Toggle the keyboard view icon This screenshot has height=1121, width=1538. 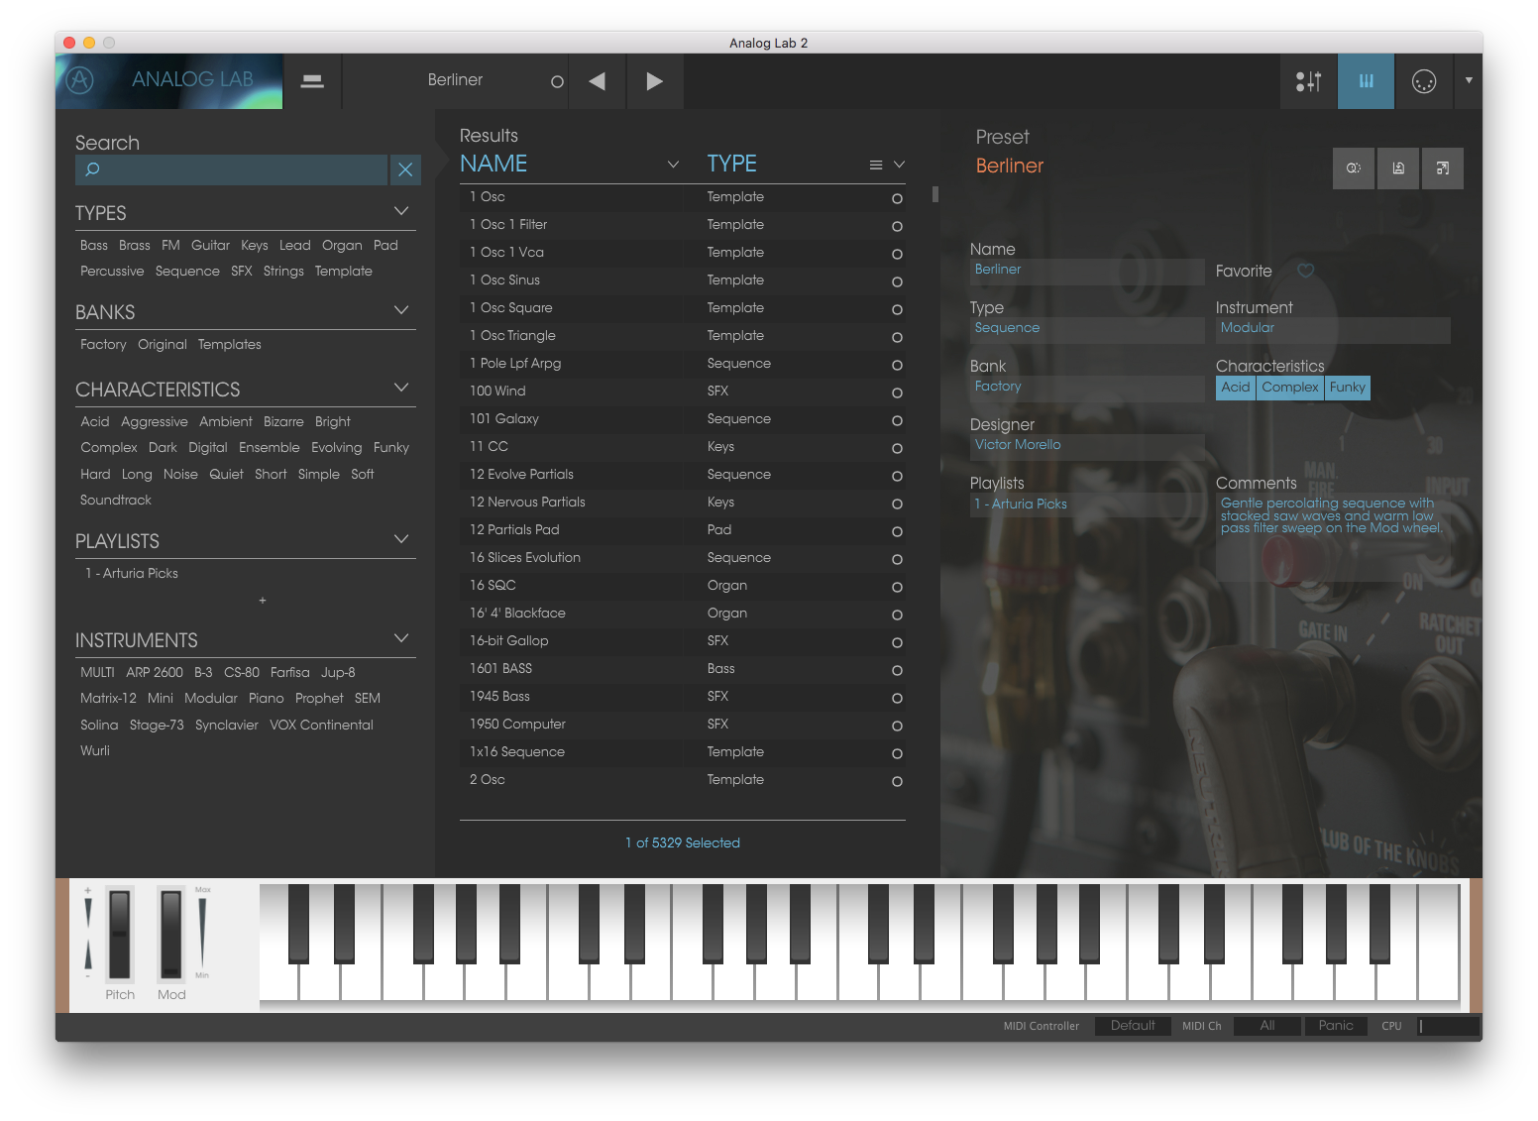click(x=1366, y=81)
